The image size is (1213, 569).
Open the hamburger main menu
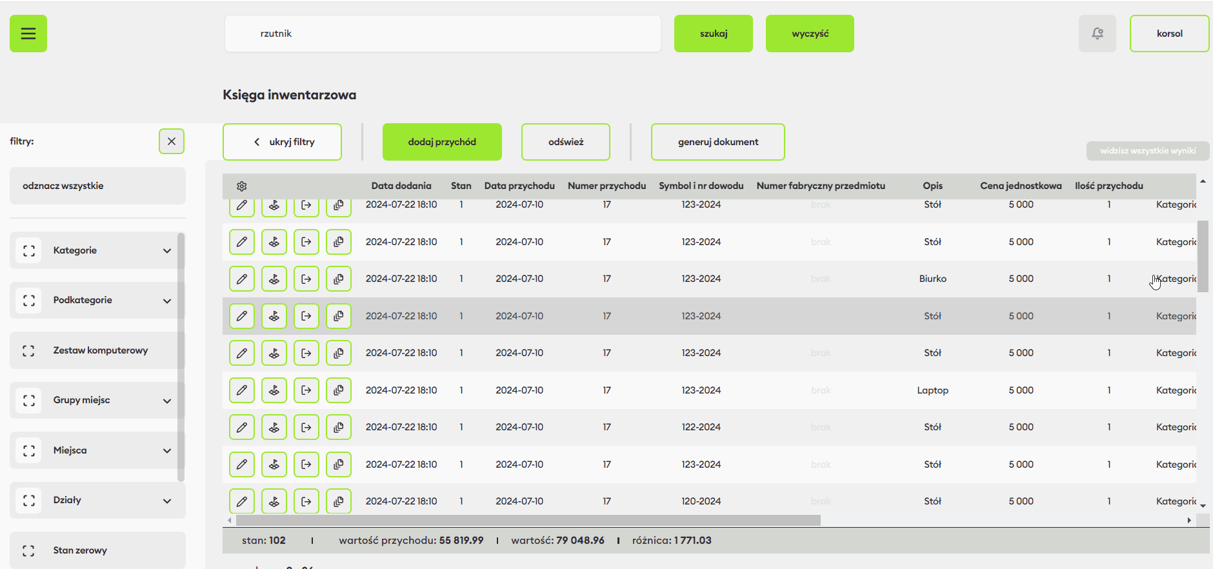[28, 34]
